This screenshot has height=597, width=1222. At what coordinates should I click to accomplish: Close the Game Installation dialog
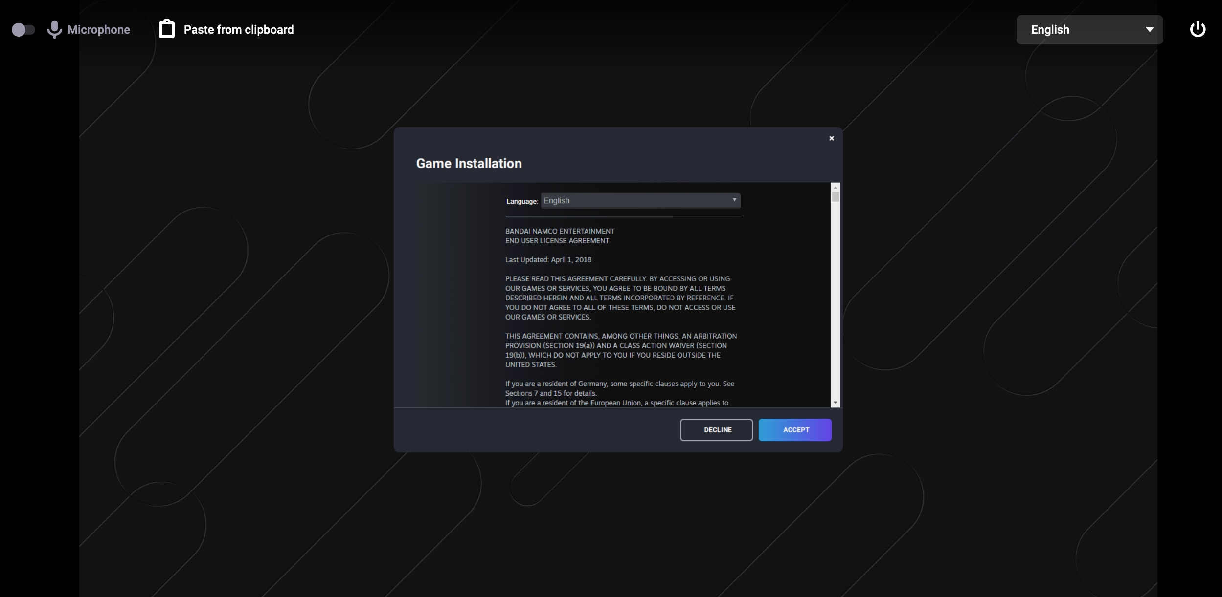click(x=831, y=138)
